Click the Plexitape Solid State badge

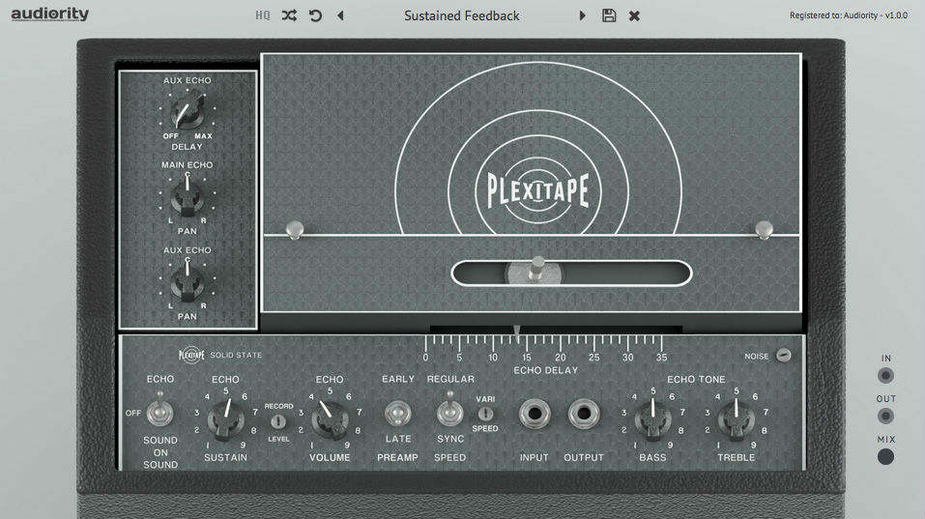pos(220,355)
